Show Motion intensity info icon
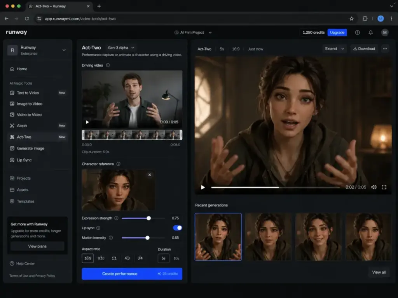This screenshot has height=298, width=398. pyautogui.click(x=111, y=238)
